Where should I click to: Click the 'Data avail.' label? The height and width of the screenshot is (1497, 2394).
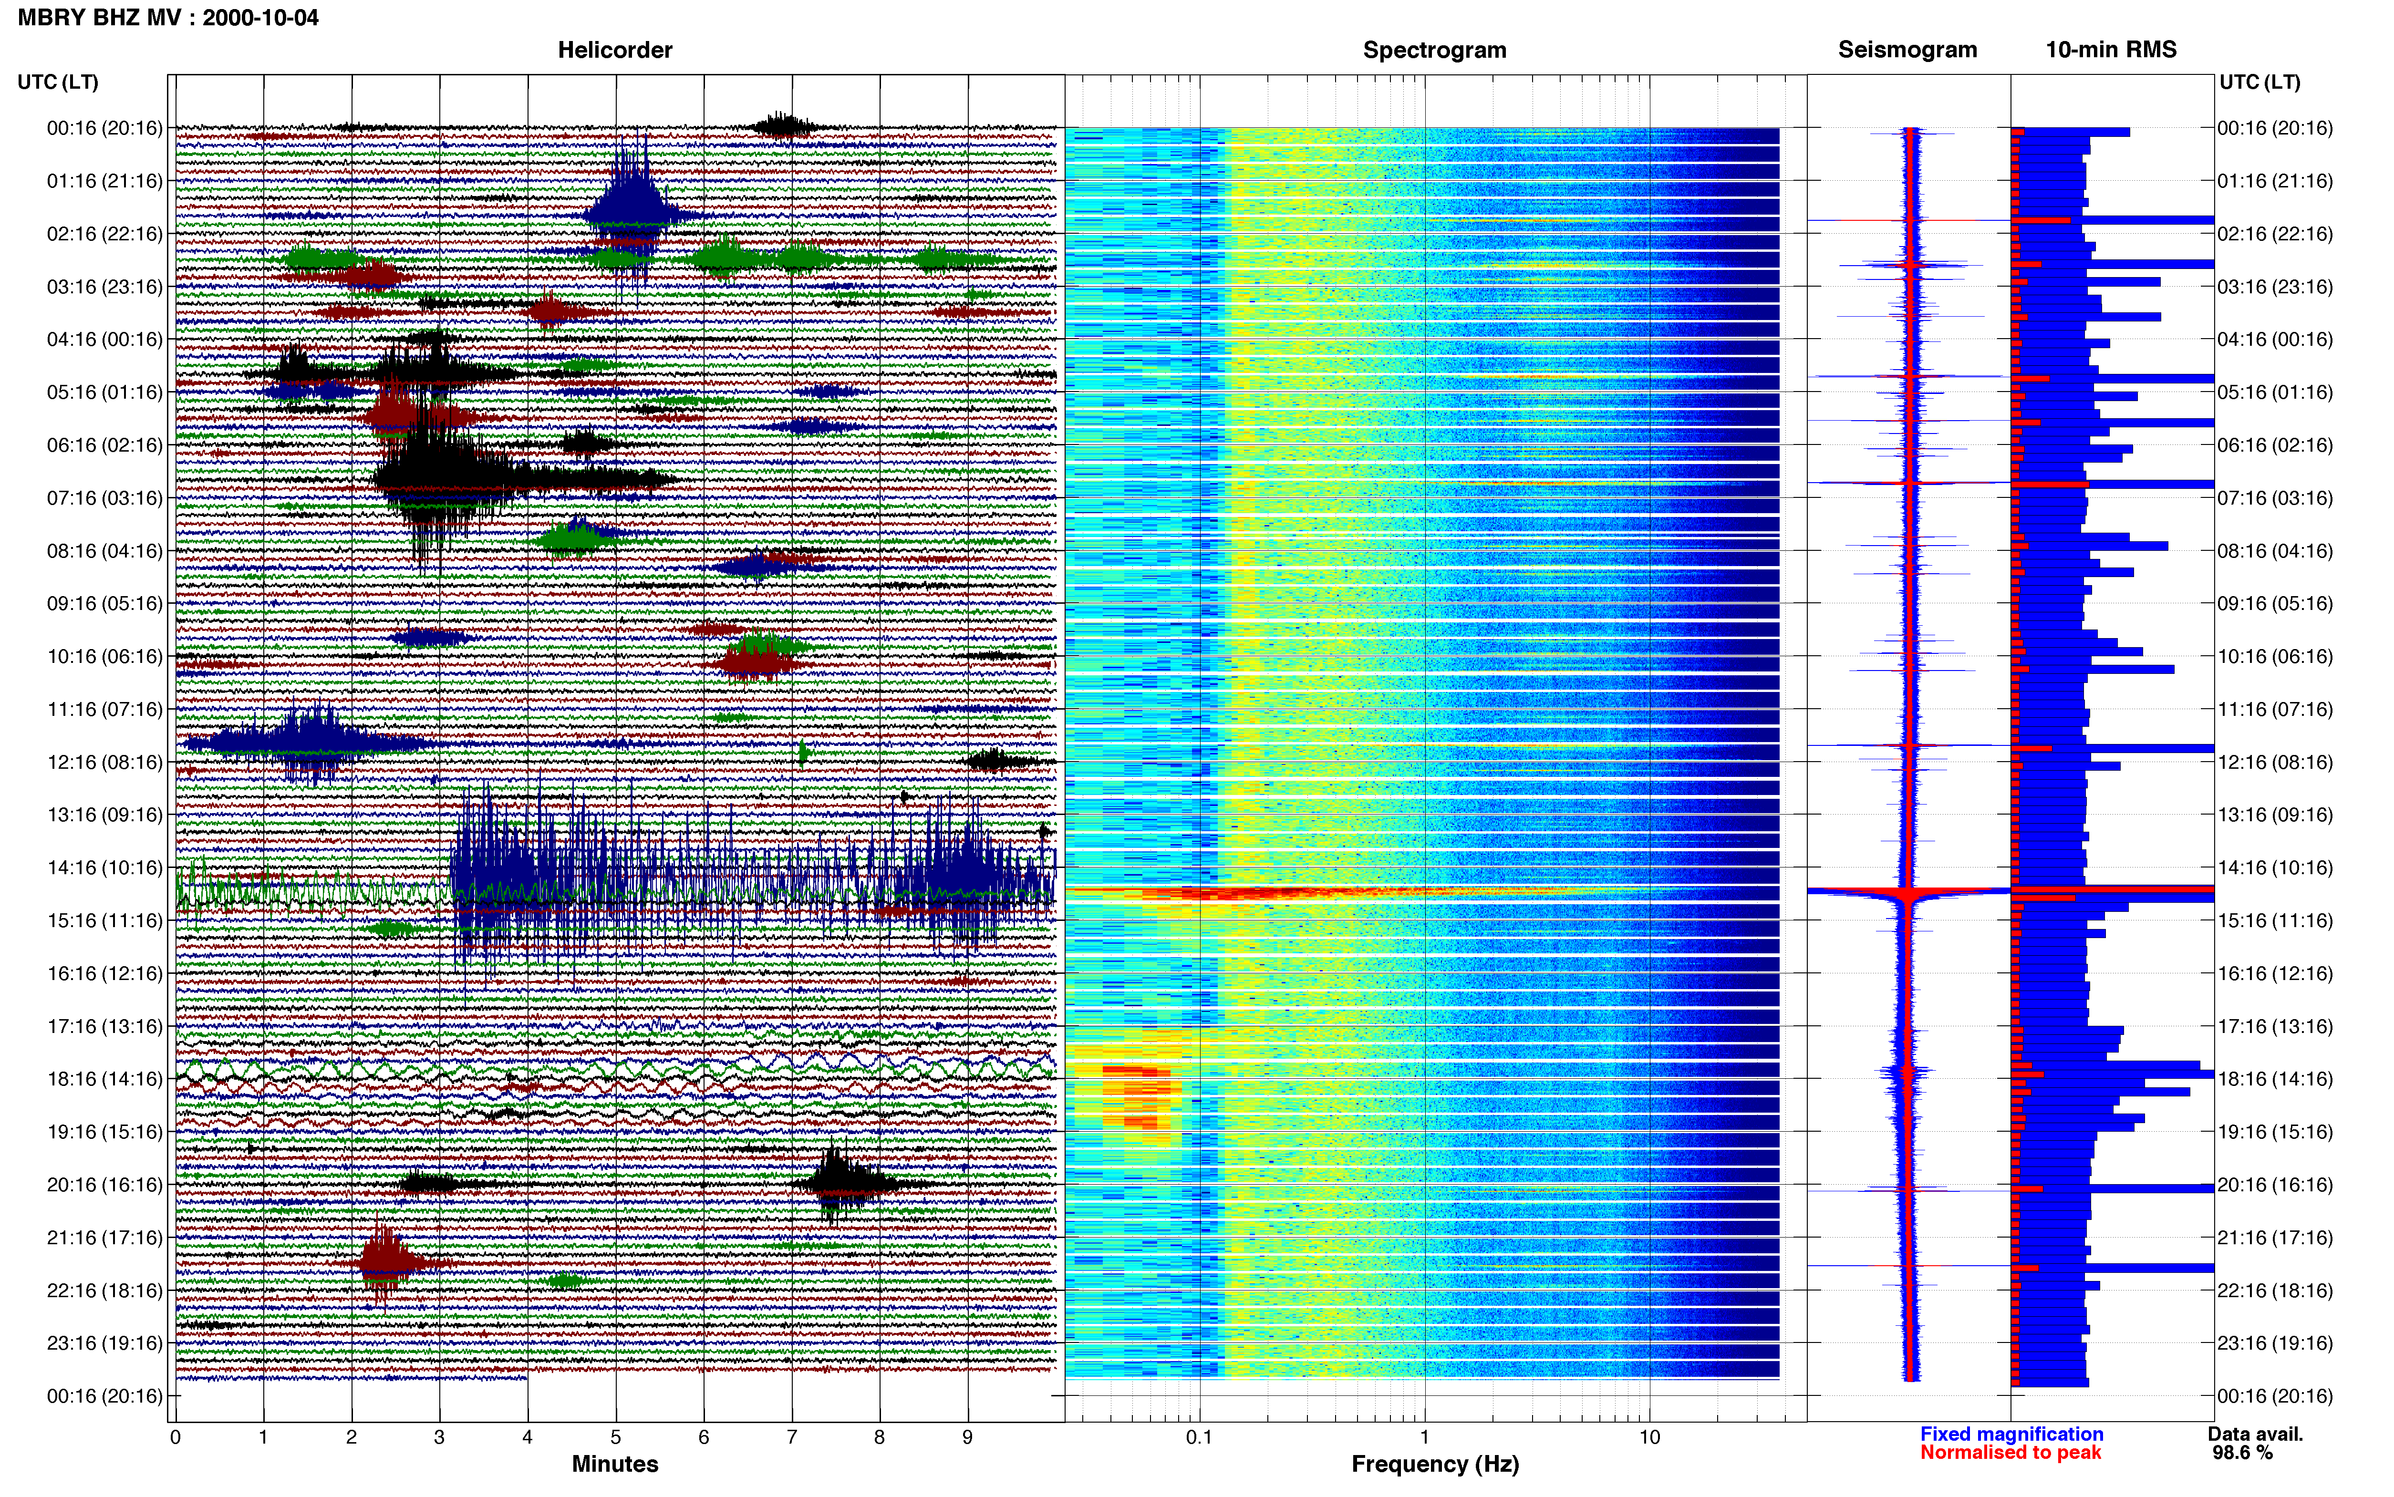coord(2255,1434)
